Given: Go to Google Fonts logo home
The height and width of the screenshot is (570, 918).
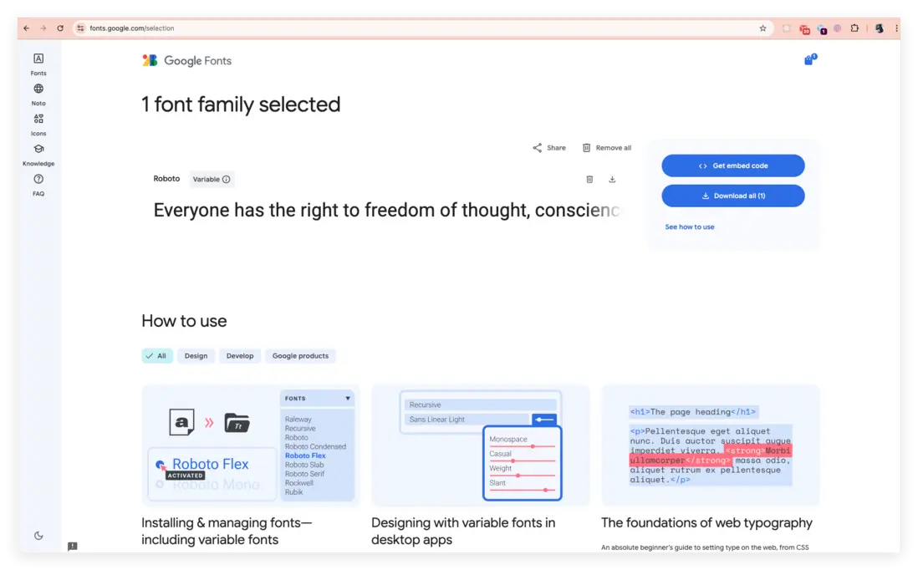Looking at the screenshot, I should (186, 60).
